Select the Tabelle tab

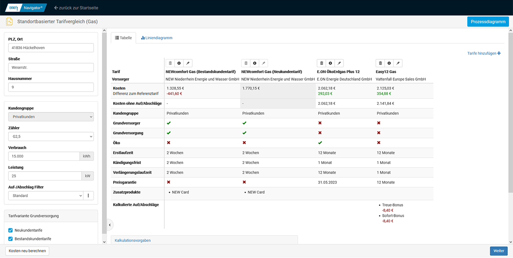click(x=123, y=38)
